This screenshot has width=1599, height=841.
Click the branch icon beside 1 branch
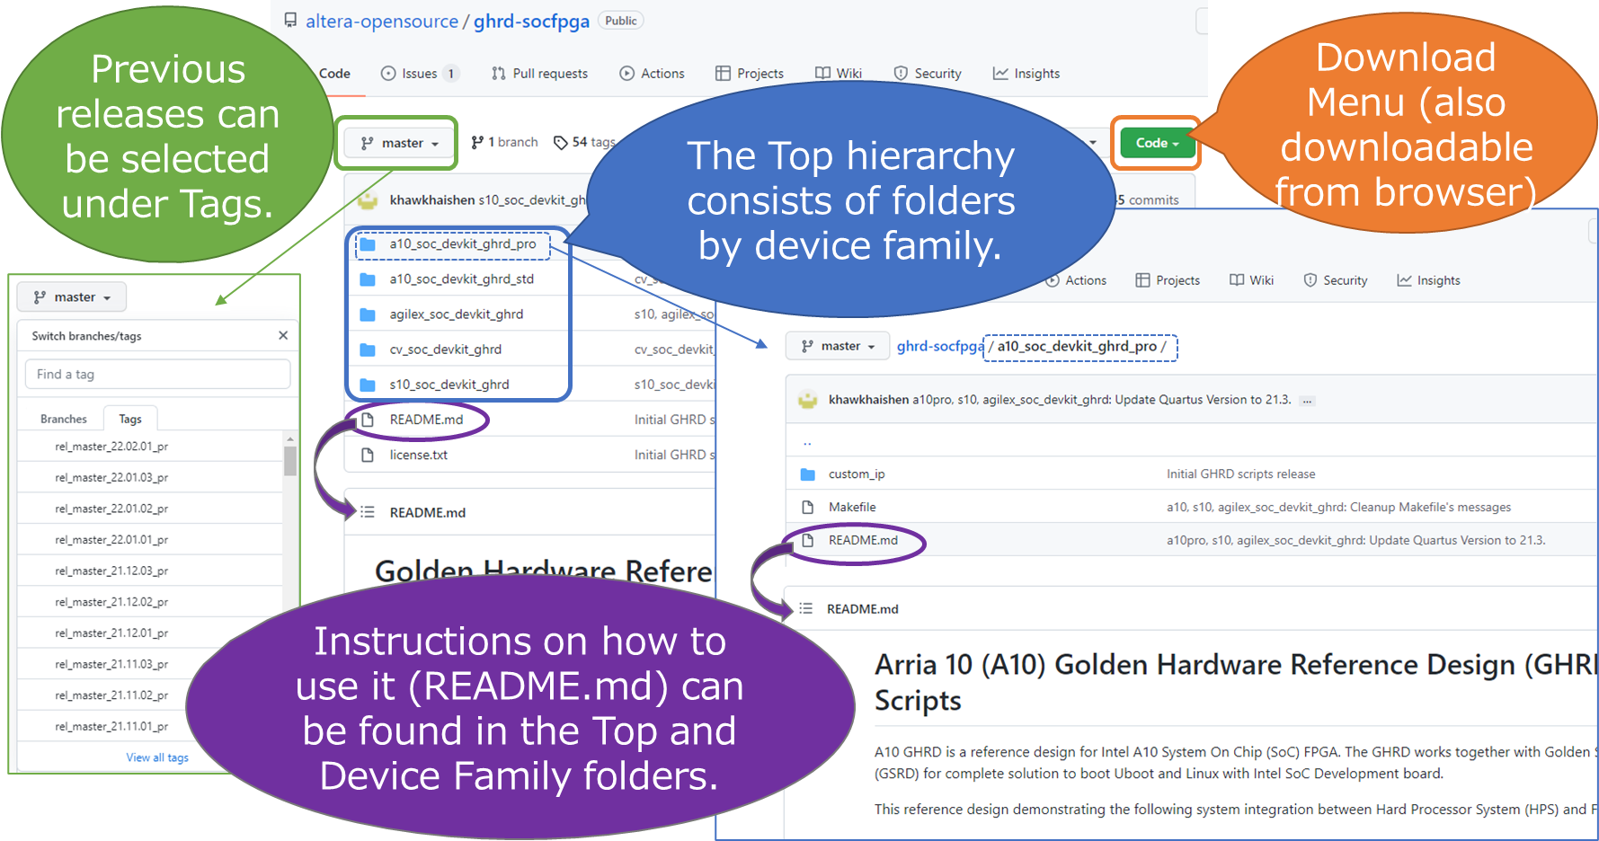pos(477,143)
